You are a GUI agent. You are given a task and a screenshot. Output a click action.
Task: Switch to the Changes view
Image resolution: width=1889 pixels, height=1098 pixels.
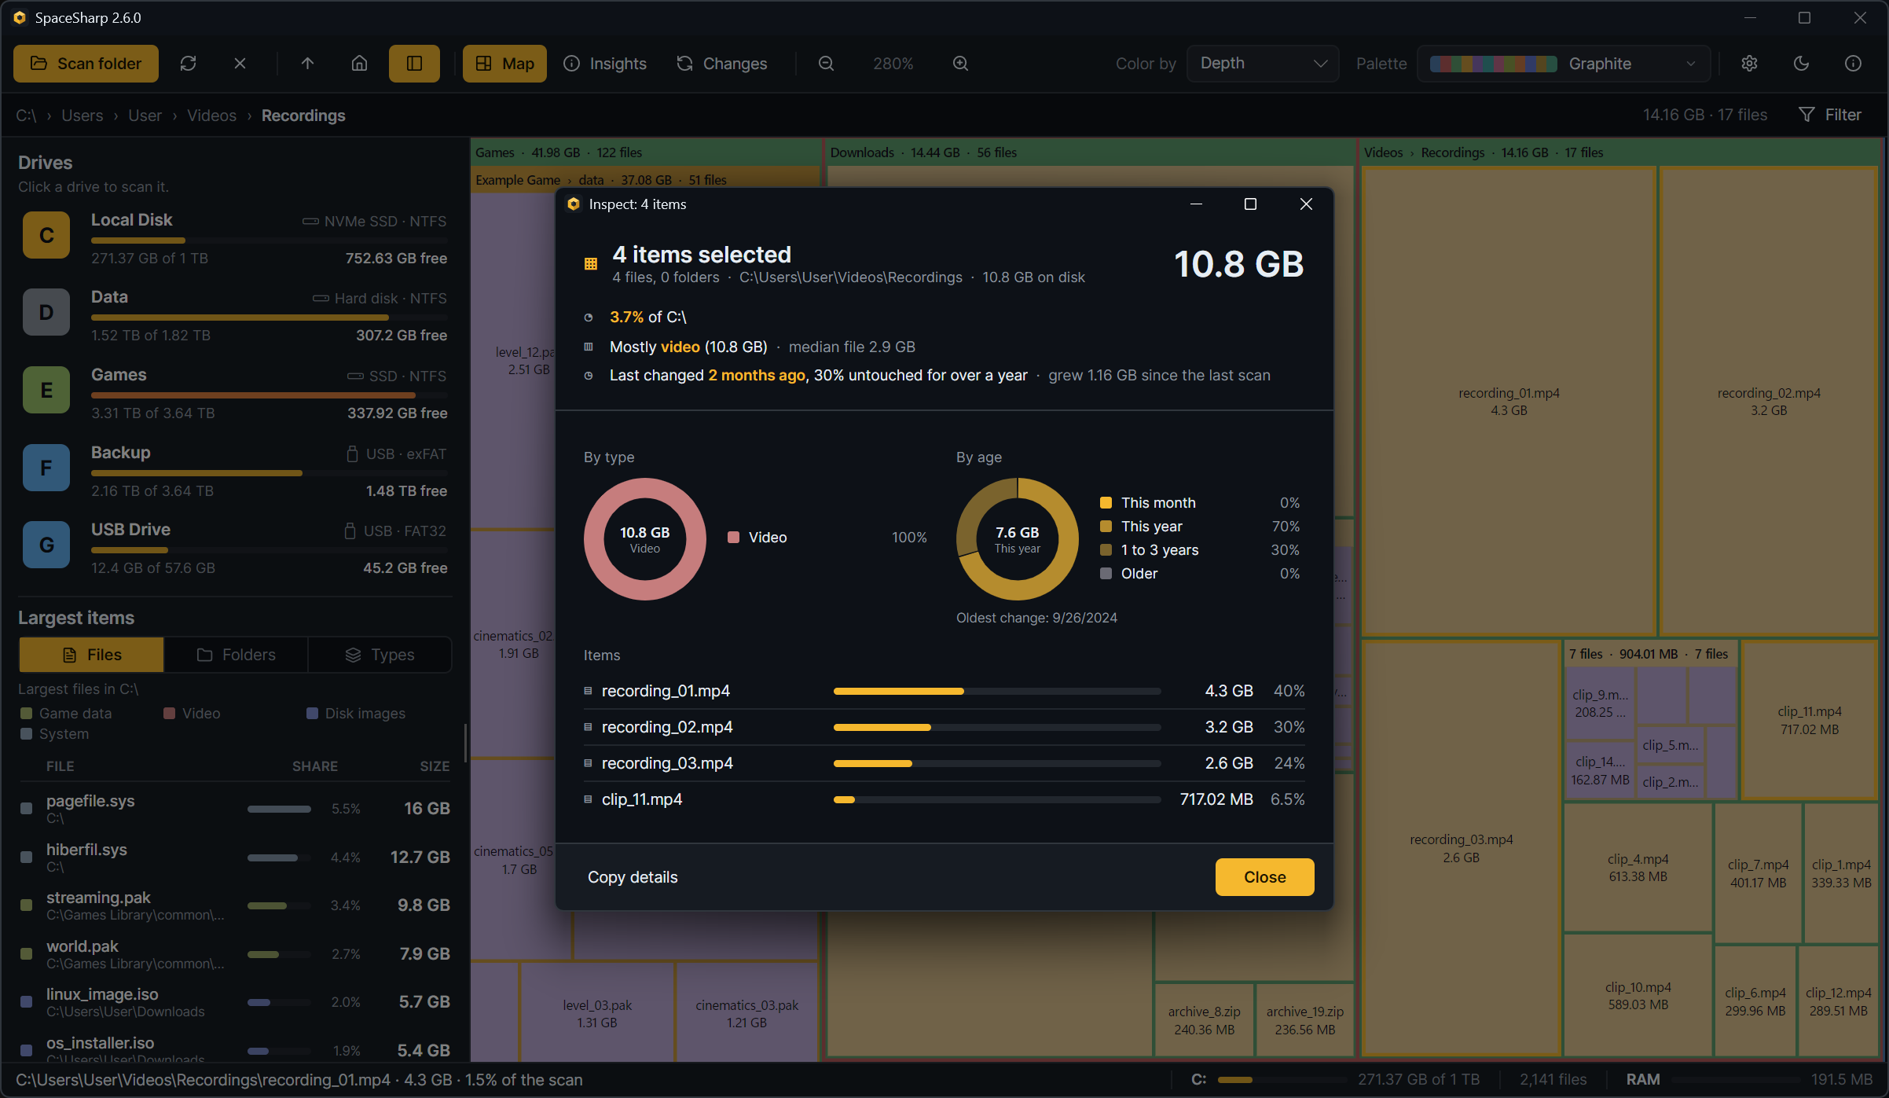click(721, 64)
